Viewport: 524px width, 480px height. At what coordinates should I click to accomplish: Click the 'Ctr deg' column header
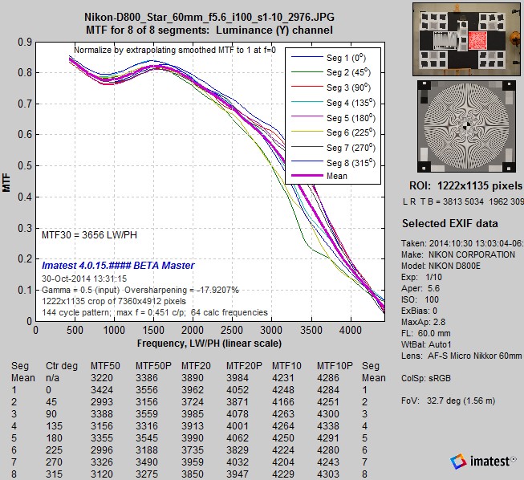pyautogui.click(x=62, y=366)
